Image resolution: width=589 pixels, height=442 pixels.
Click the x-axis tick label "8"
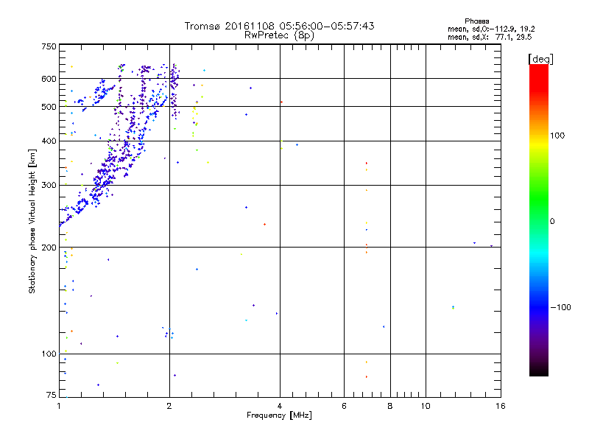[390, 406]
